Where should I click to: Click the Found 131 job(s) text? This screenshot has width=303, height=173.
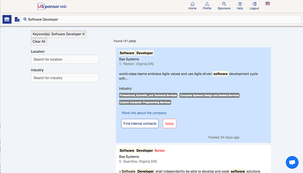pyautogui.click(x=125, y=41)
